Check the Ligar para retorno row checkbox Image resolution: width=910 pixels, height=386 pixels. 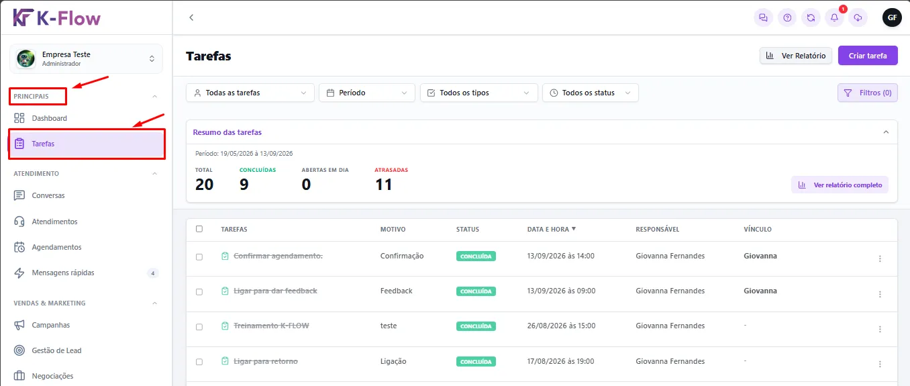click(199, 361)
